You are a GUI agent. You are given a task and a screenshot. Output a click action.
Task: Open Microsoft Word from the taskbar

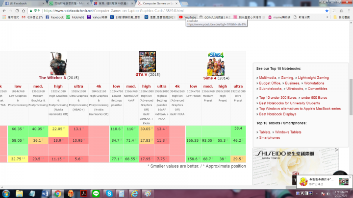tap(45, 194)
